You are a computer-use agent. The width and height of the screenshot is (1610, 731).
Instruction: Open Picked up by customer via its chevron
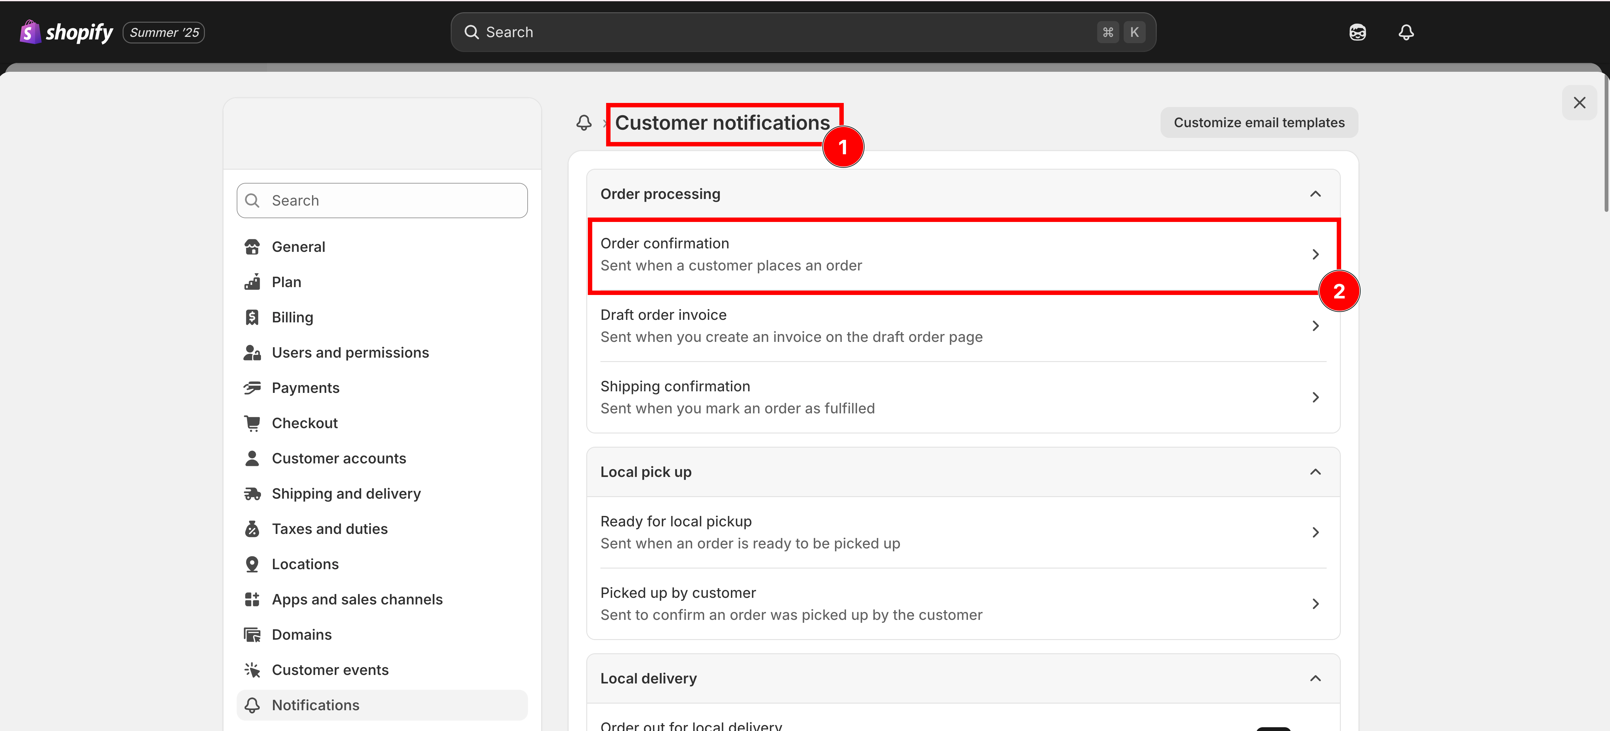(1315, 603)
